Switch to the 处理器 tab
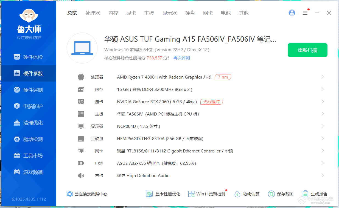 [93, 13]
